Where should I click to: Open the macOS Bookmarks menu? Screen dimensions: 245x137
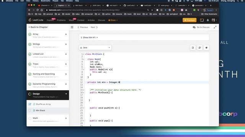point(46,1)
